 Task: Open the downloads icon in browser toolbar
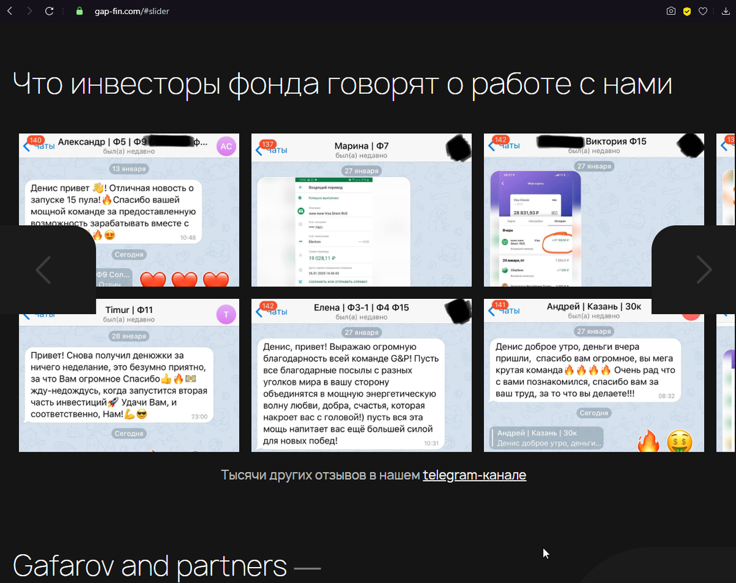(726, 11)
